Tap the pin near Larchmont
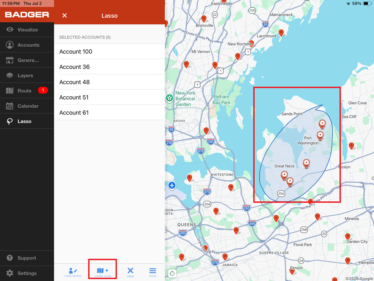Image resolution: width=374 pixels, height=281 pixels. pyautogui.click(x=281, y=33)
